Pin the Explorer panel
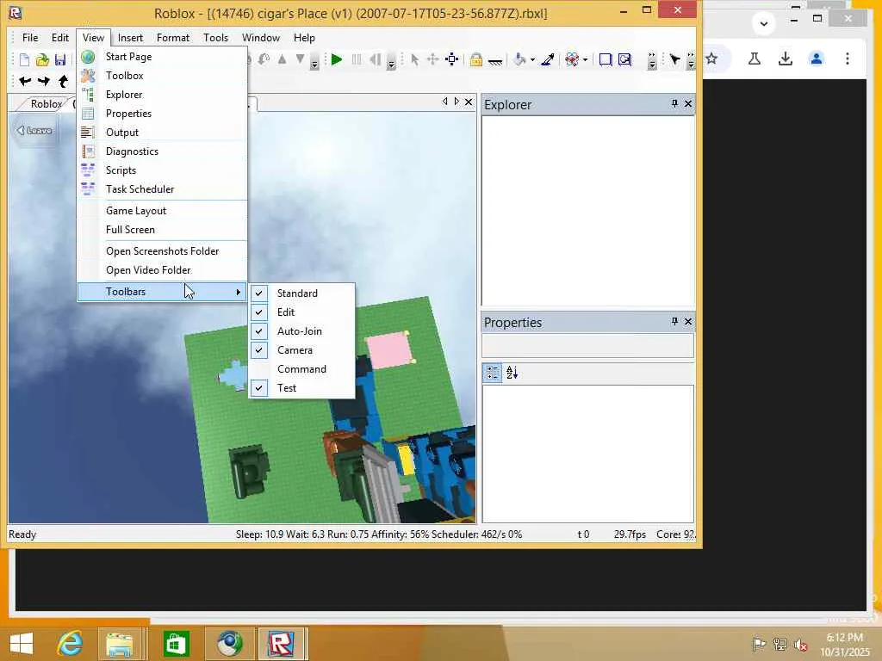The height and width of the screenshot is (661, 882). click(x=674, y=103)
